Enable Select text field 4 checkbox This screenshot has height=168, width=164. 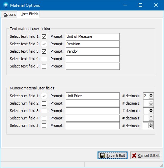[x=44, y=59]
